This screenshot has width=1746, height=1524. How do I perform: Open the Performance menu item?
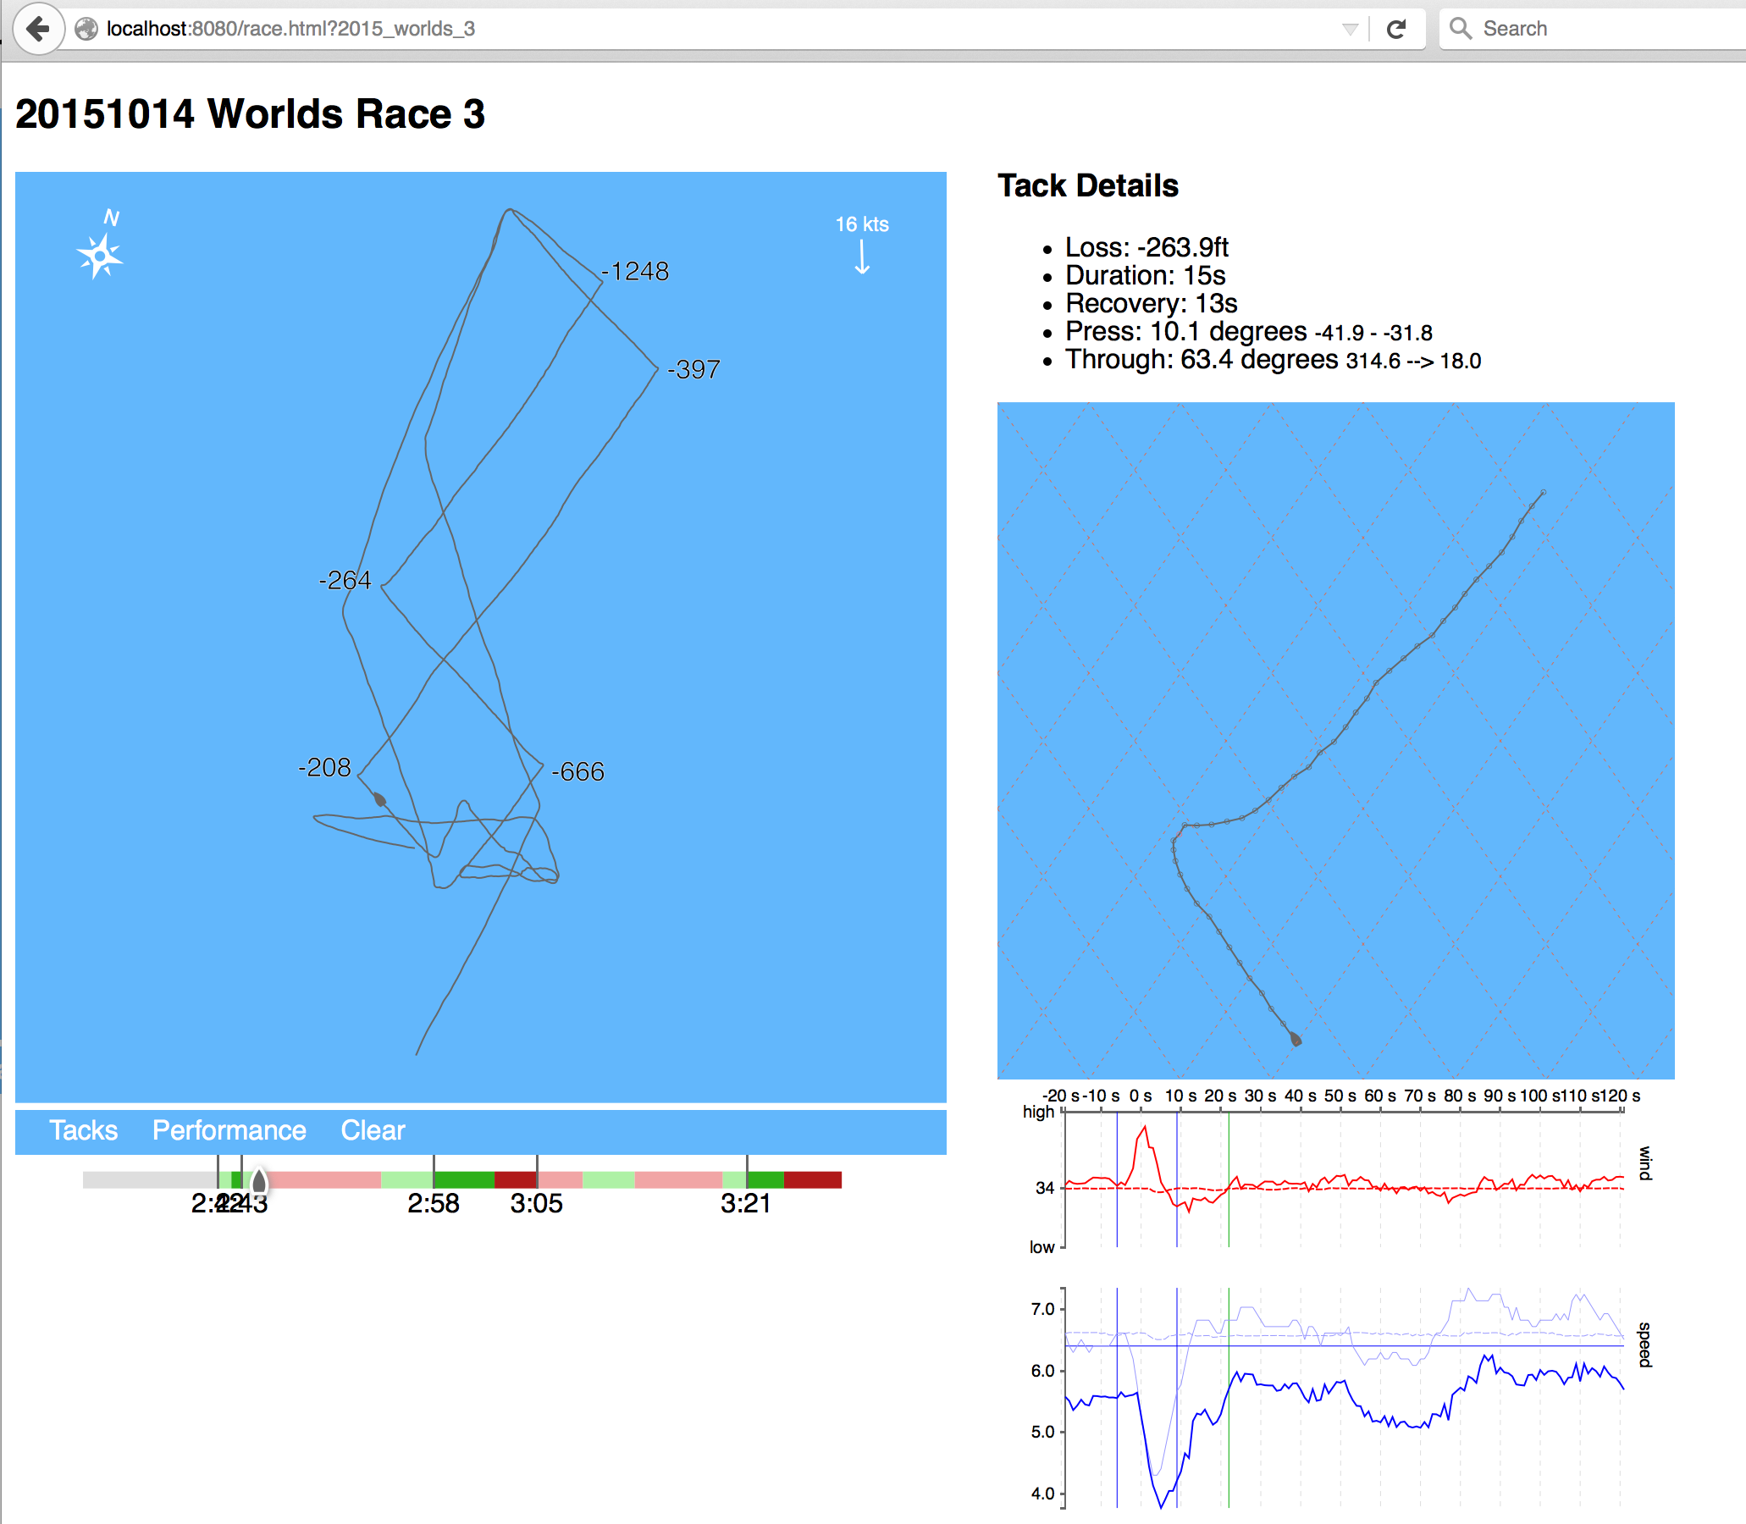(229, 1130)
